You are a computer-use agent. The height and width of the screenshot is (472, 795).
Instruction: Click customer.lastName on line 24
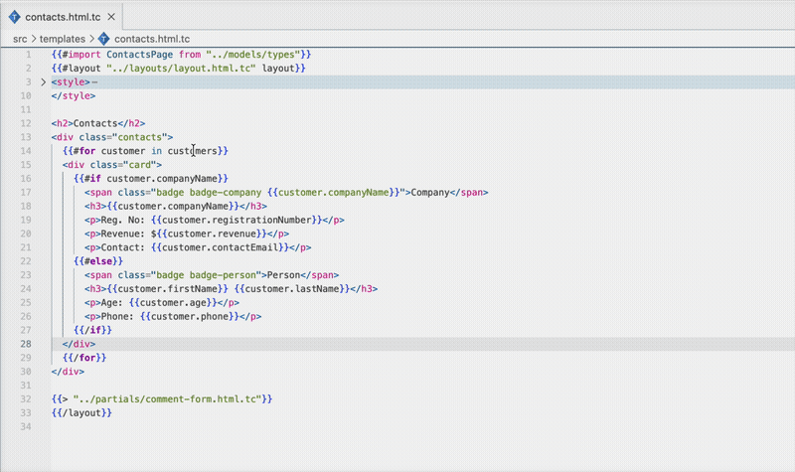click(291, 288)
